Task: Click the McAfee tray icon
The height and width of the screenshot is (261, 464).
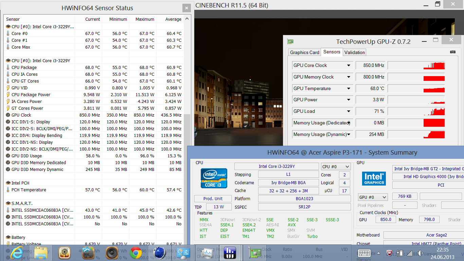Action: 389,253
